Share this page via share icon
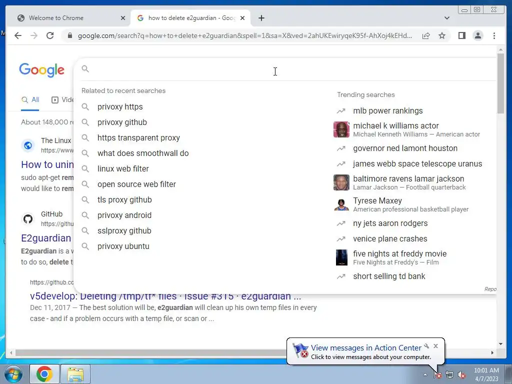This screenshot has width=512, height=384. tap(426, 35)
